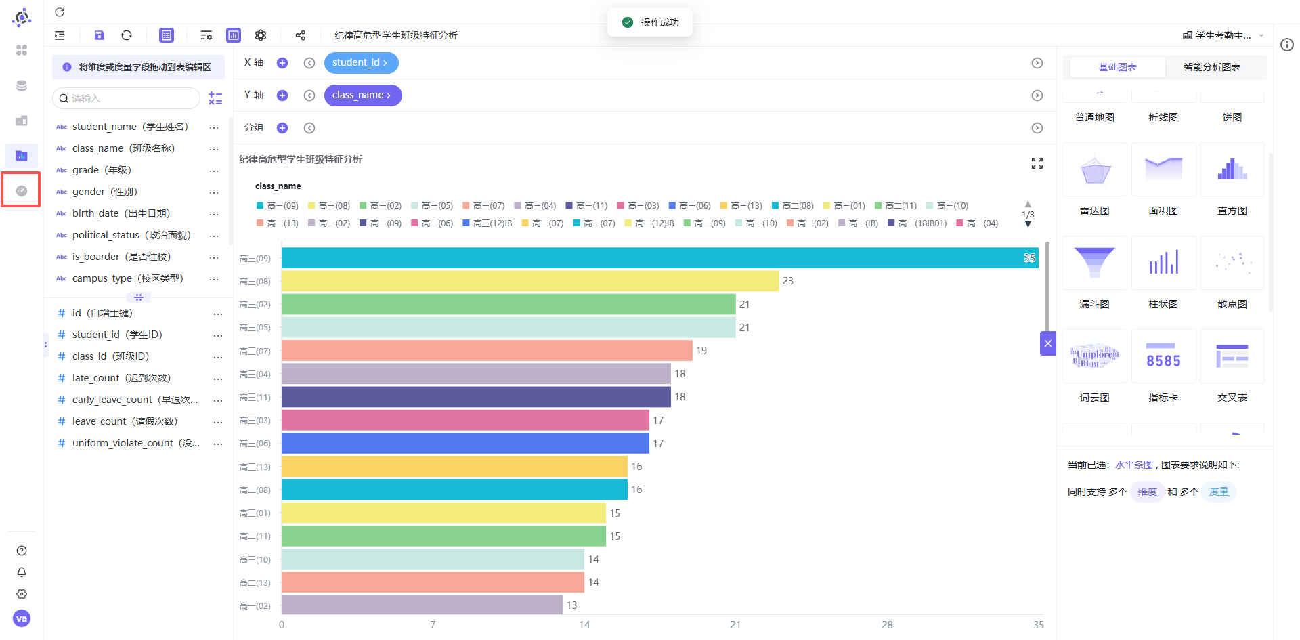Click the 水平条图 link

click(x=1133, y=465)
